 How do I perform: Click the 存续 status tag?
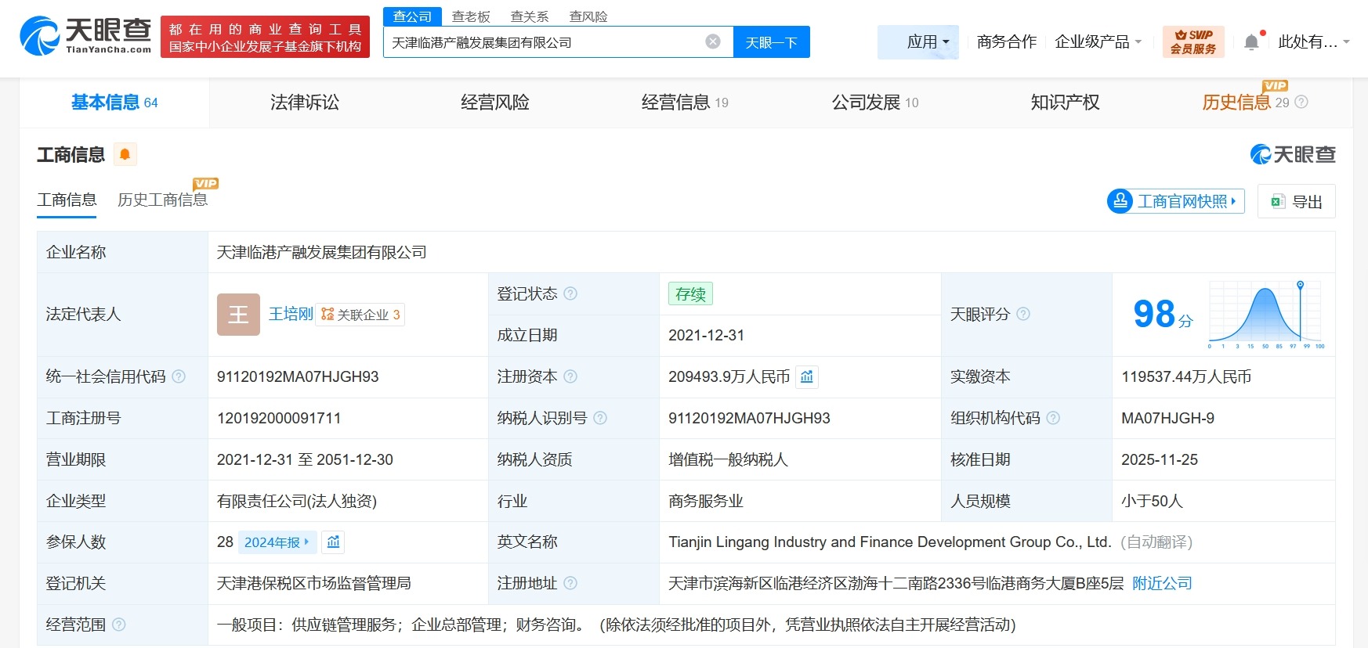pos(690,293)
